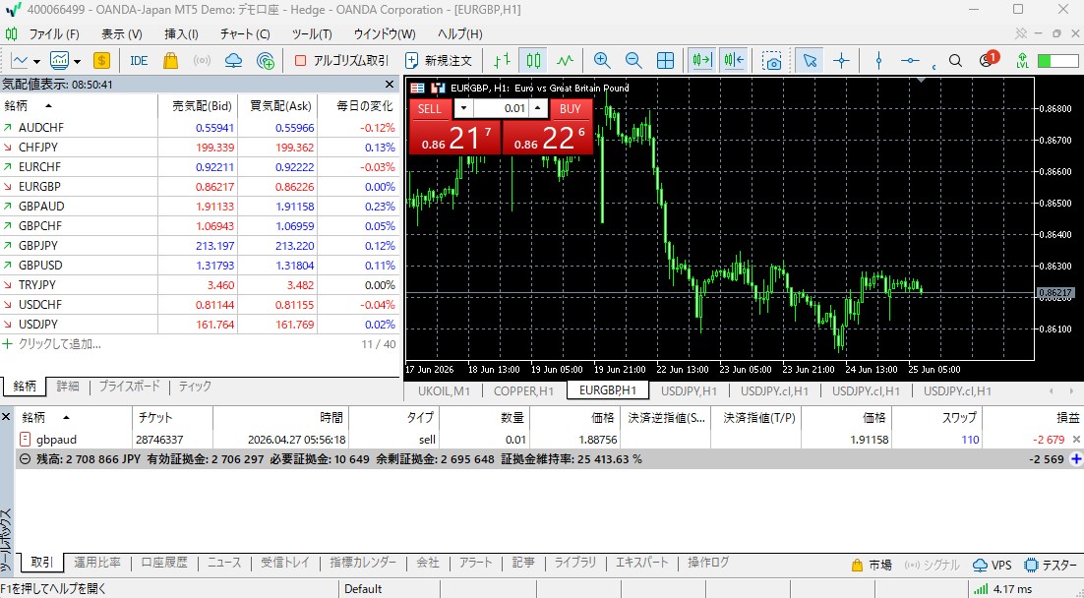Screen dimensions: 1084x598
Task: Draw a vertical line on chart
Action: point(878,61)
